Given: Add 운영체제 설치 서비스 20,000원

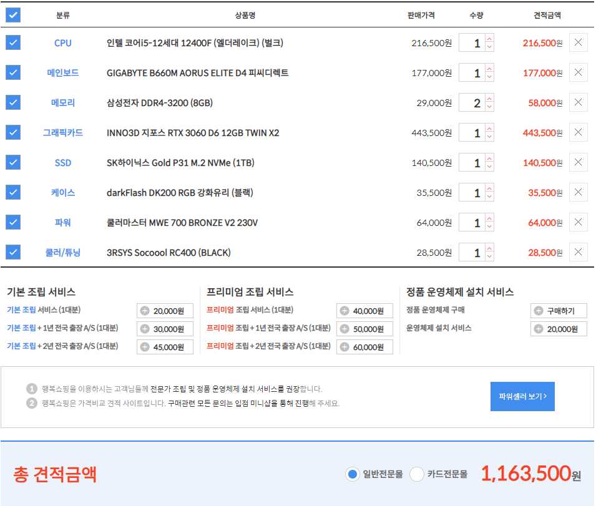Looking at the screenshot, I should (x=559, y=329).
